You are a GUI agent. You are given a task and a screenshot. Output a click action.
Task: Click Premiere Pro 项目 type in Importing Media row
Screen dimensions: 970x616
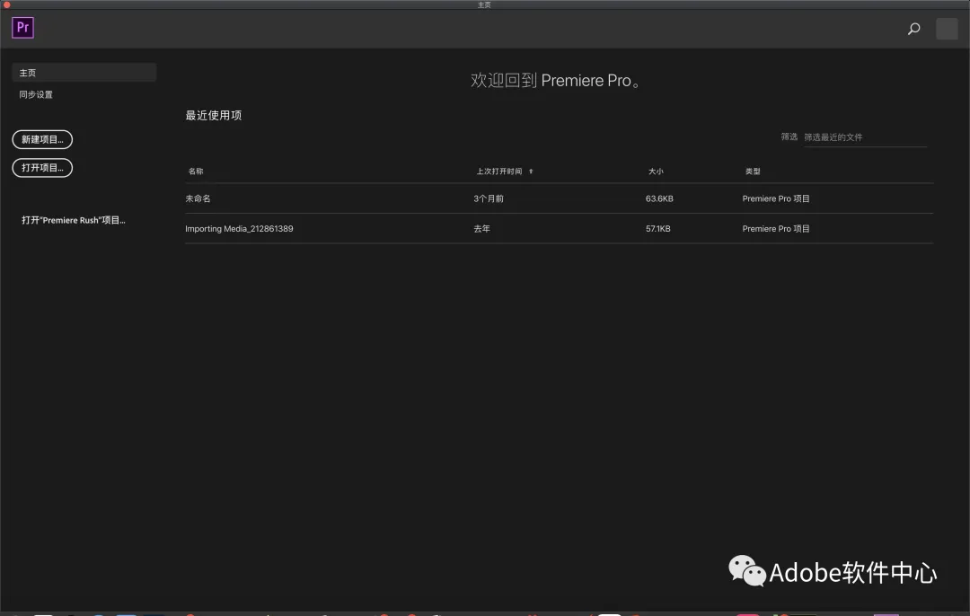click(776, 229)
